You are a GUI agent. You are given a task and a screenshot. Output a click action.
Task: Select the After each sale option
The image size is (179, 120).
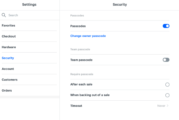167,85
